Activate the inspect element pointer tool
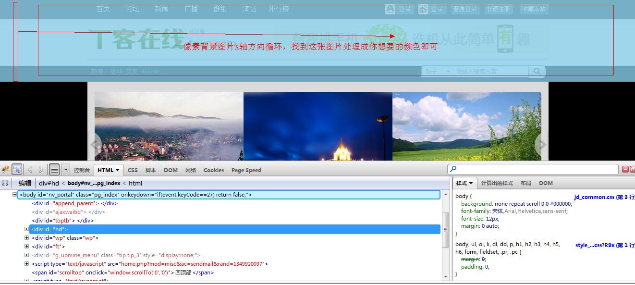Viewport: 635px width, 285px height. pyautogui.click(x=17, y=170)
